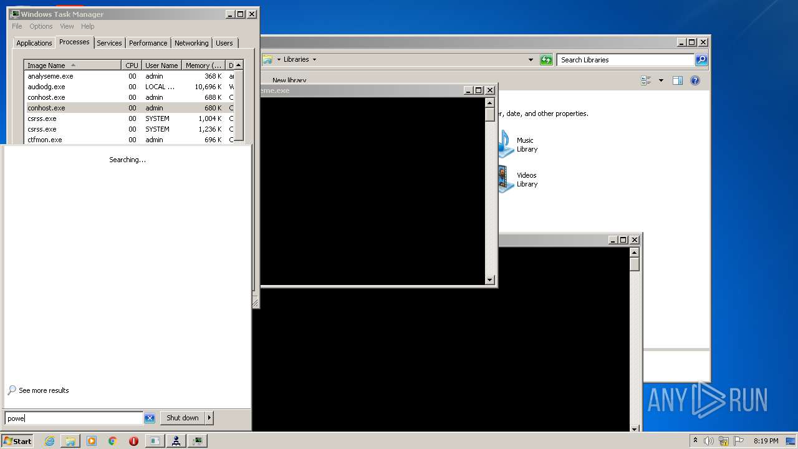
Task: Click the Show desktop button
Action: pos(792,441)
